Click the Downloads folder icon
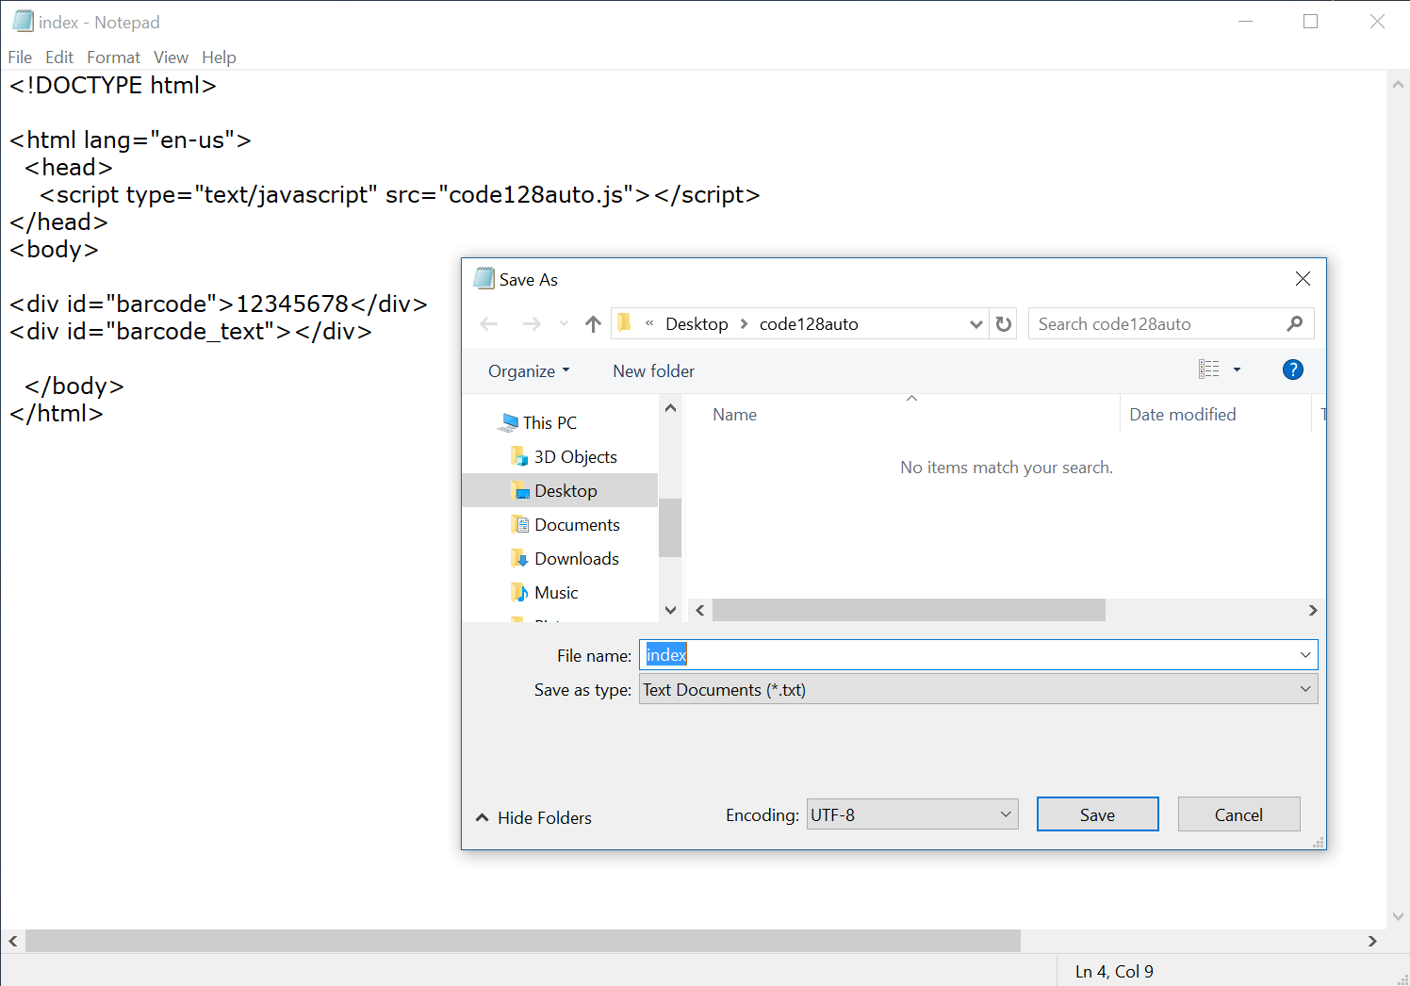The width and height of the screenshot is (1410, 986). [x=519, y=558]
